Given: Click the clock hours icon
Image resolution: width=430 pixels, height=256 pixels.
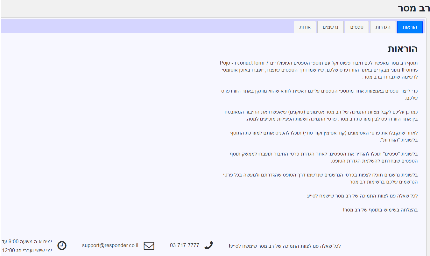Looking at the screenshot, I should 62,246.
